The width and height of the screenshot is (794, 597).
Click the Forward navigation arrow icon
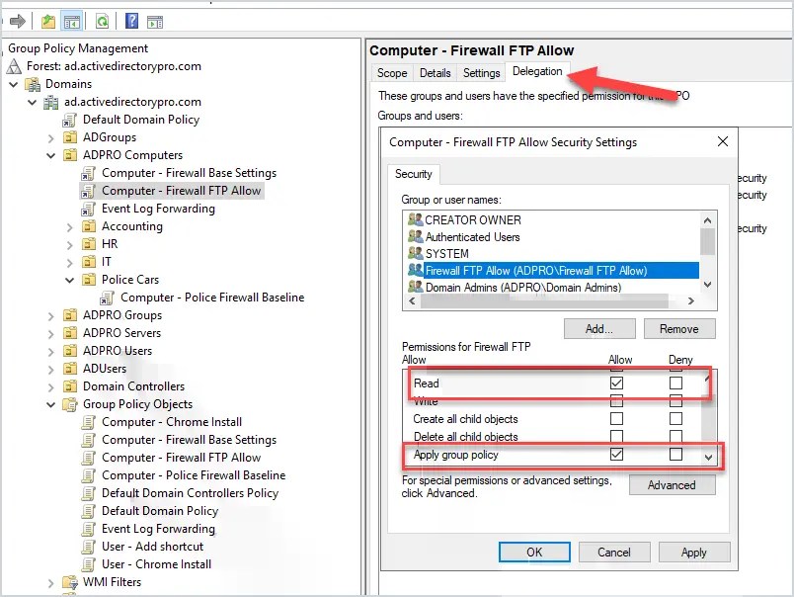16,20
